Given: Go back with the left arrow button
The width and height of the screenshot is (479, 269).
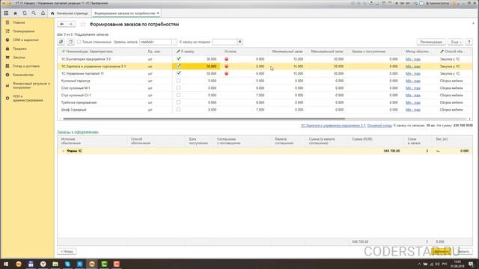Looking at the screenshot, I should [x=61, y=24].
